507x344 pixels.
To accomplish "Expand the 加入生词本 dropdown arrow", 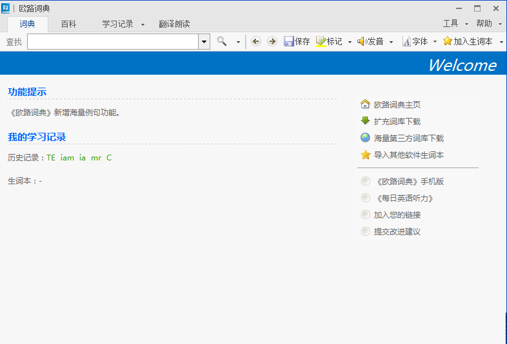I will click(x=501, y=42).
